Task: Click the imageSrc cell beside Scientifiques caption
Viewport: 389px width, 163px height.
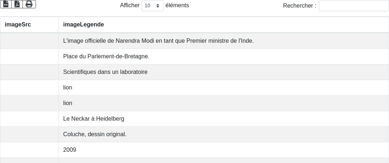Action: [29, 72]
